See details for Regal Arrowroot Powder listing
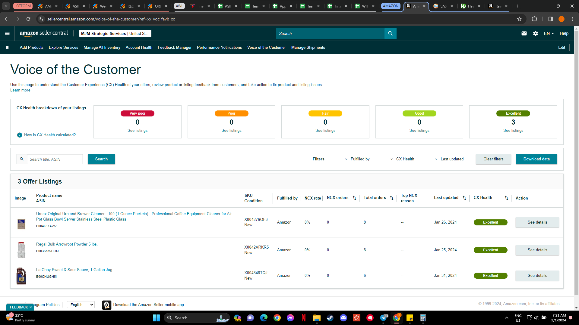Screen dimensions: 579x325 click(x=537, y=250)
